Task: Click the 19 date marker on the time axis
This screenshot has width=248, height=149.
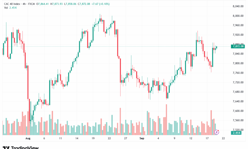Action: pos(93,139)
